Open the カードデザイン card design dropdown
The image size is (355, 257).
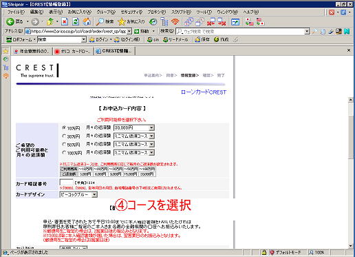click(x=78, y=194)
